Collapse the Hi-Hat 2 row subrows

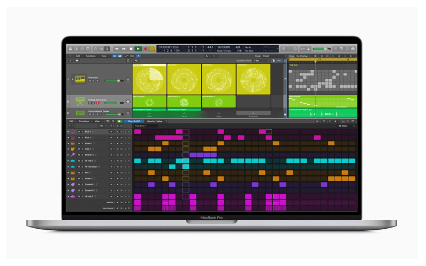click(68, 196)
